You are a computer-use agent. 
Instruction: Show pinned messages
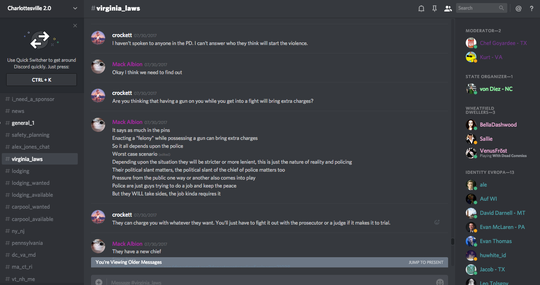point(434,8)
